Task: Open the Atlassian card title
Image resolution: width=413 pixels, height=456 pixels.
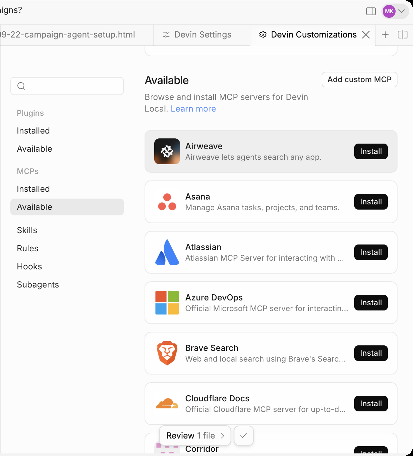Action: point(203,247)
